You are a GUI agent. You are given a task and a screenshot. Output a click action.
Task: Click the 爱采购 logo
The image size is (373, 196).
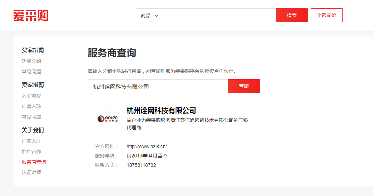point(31,16)
